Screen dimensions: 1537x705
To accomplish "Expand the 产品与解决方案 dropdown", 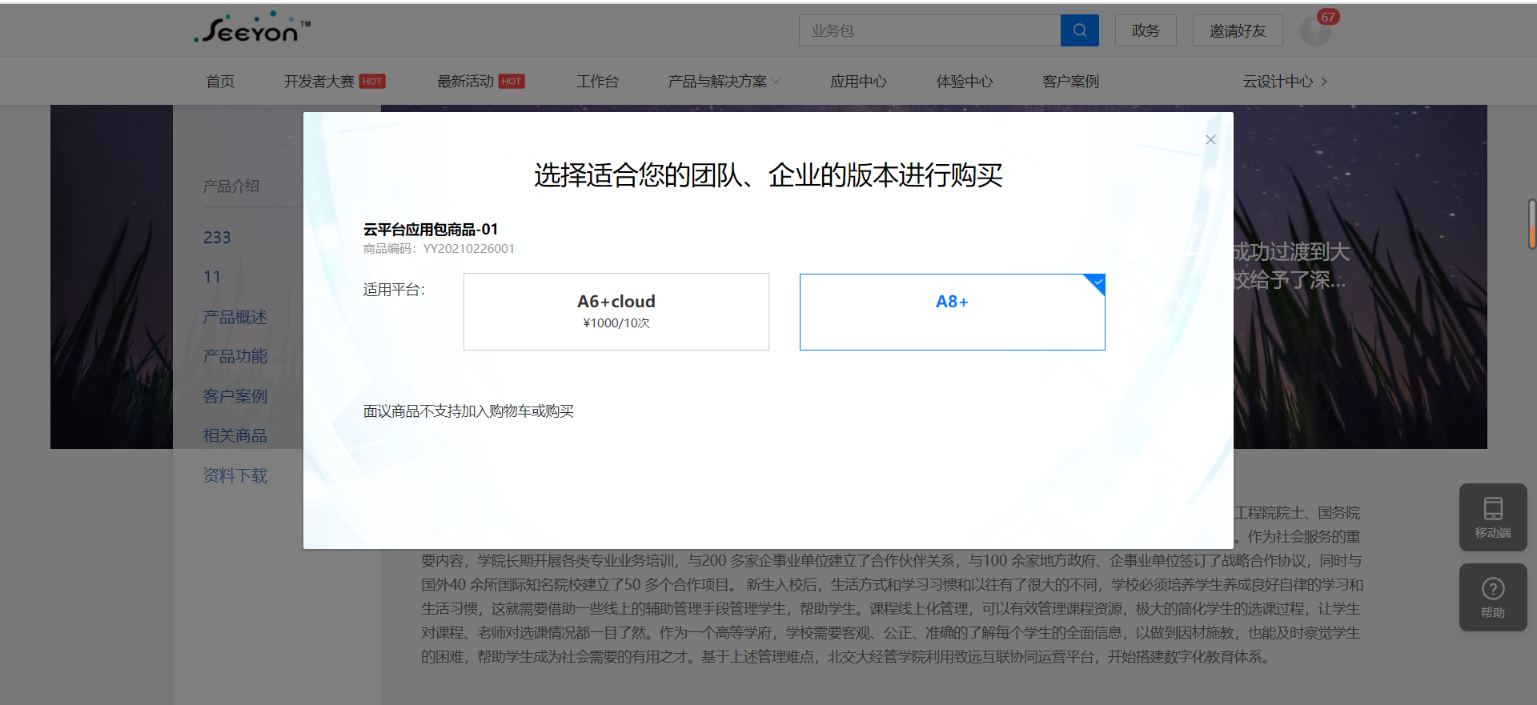I will pos(724,82).
